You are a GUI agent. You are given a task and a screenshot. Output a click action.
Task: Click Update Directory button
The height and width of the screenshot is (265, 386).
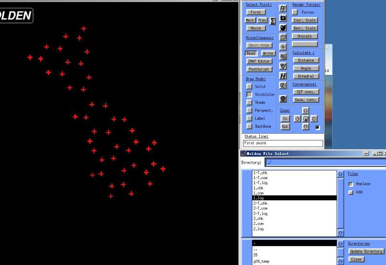point(366,251)
